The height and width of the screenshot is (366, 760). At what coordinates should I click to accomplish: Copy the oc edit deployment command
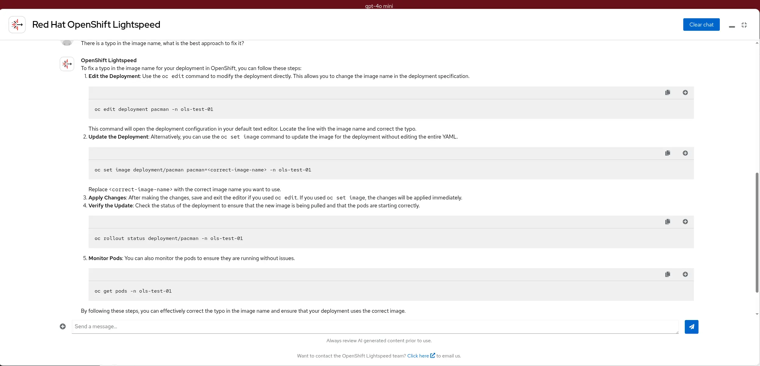(668, 93)
